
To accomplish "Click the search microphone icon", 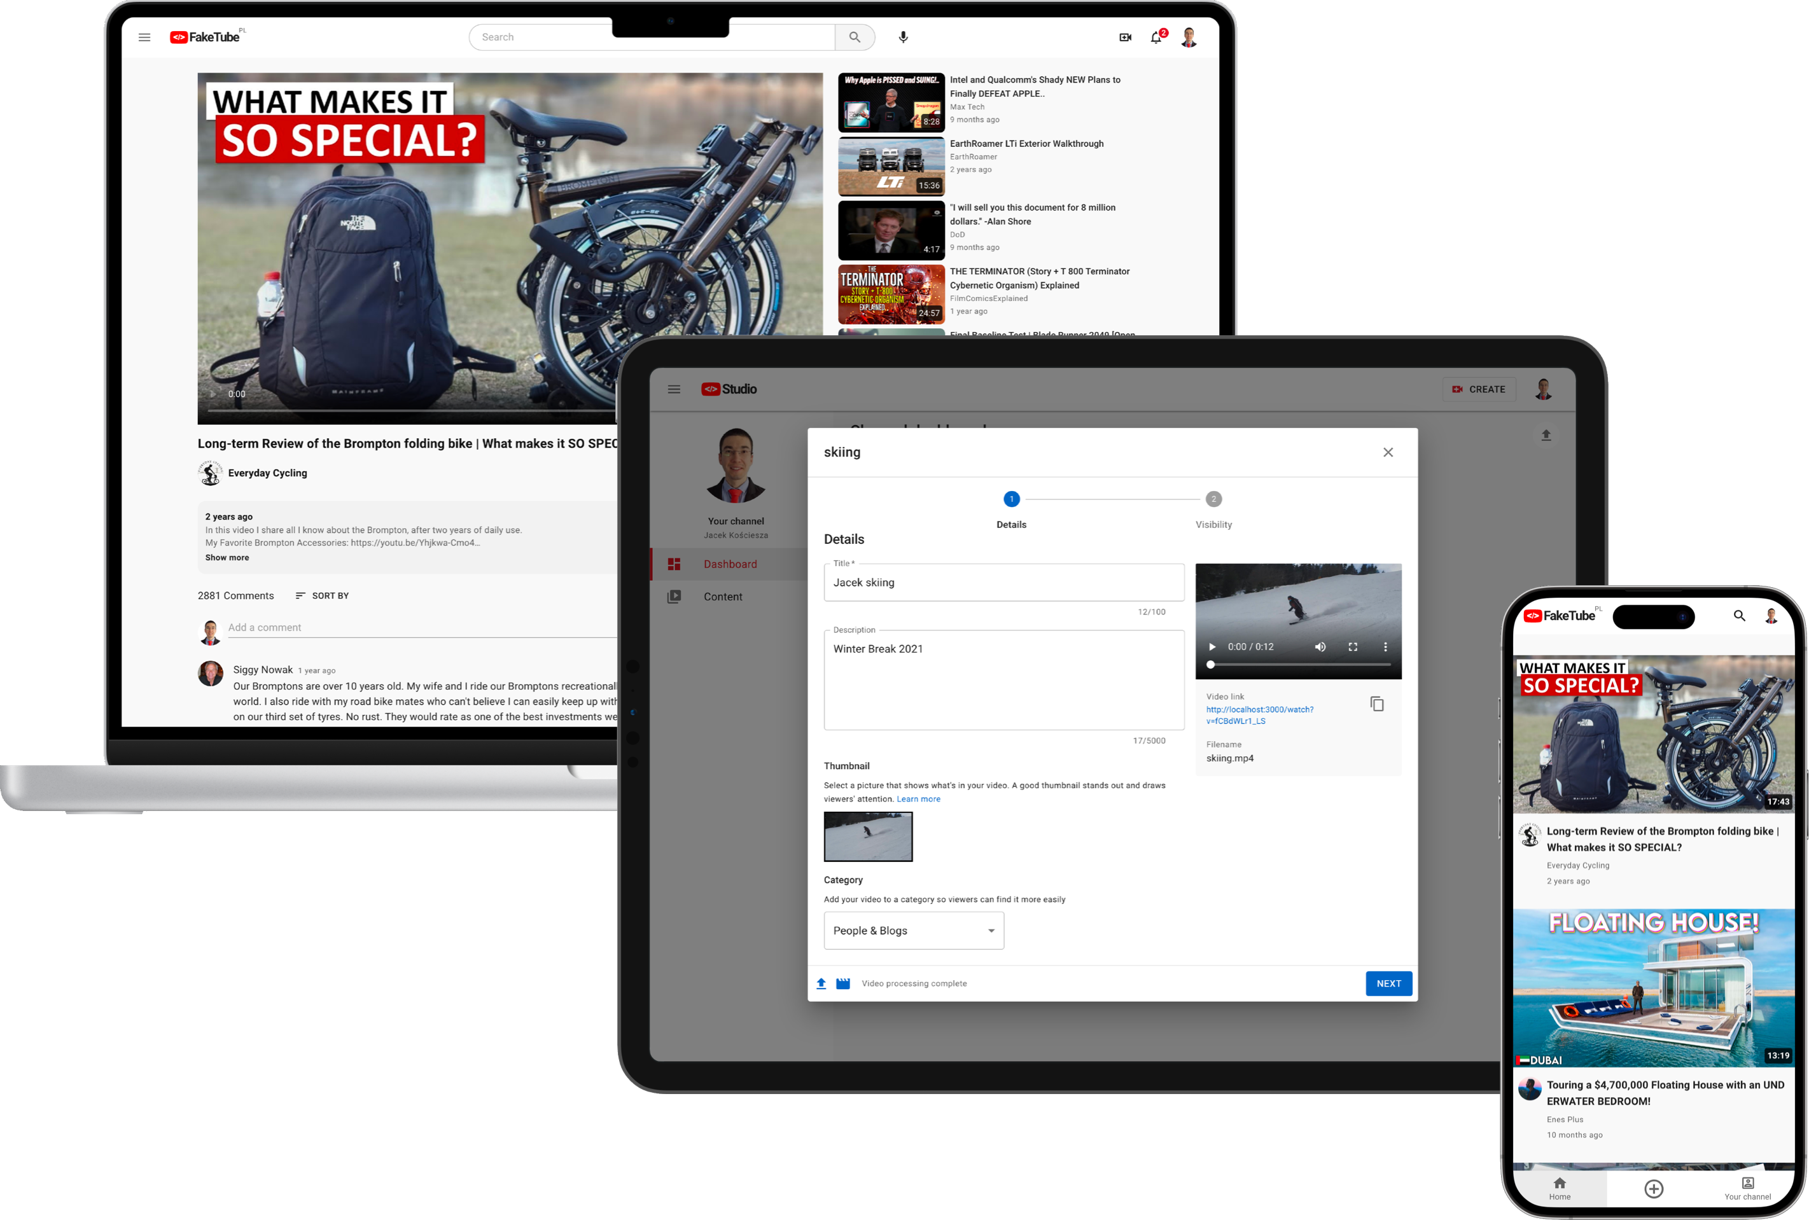I will point(903,37).
